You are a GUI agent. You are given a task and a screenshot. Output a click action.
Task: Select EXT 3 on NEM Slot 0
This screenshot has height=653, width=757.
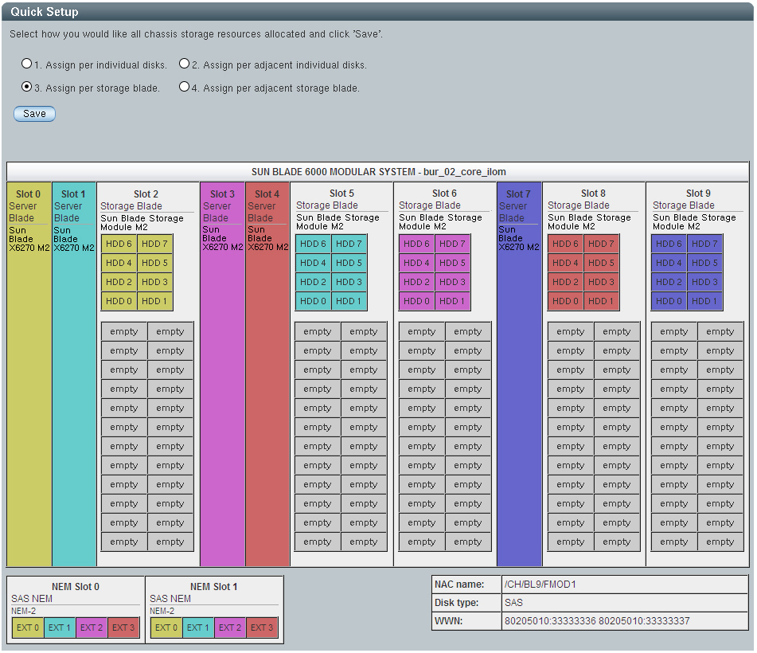123,628
